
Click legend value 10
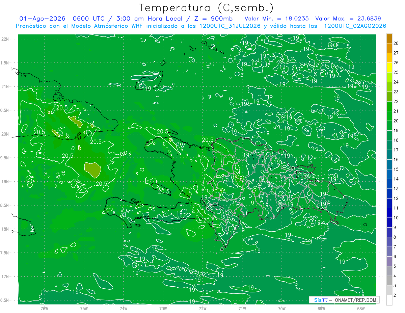click(396, 218)
